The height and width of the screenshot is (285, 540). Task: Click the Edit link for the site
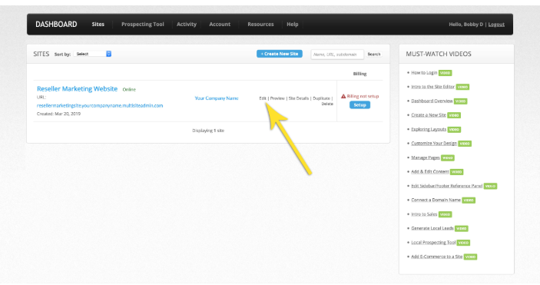pyautogui.click(x=263, y=98)
